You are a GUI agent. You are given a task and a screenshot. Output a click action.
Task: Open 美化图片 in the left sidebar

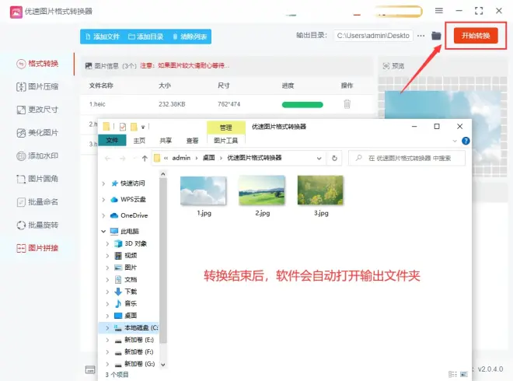click(x=37, y=133)
